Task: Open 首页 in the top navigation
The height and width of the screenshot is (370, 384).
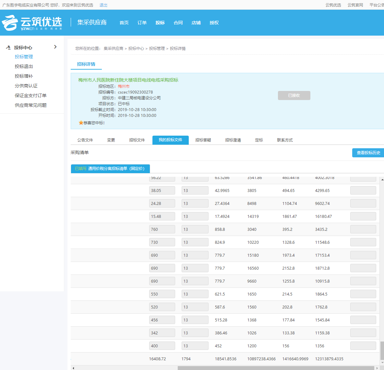Action: pos(124,23)
